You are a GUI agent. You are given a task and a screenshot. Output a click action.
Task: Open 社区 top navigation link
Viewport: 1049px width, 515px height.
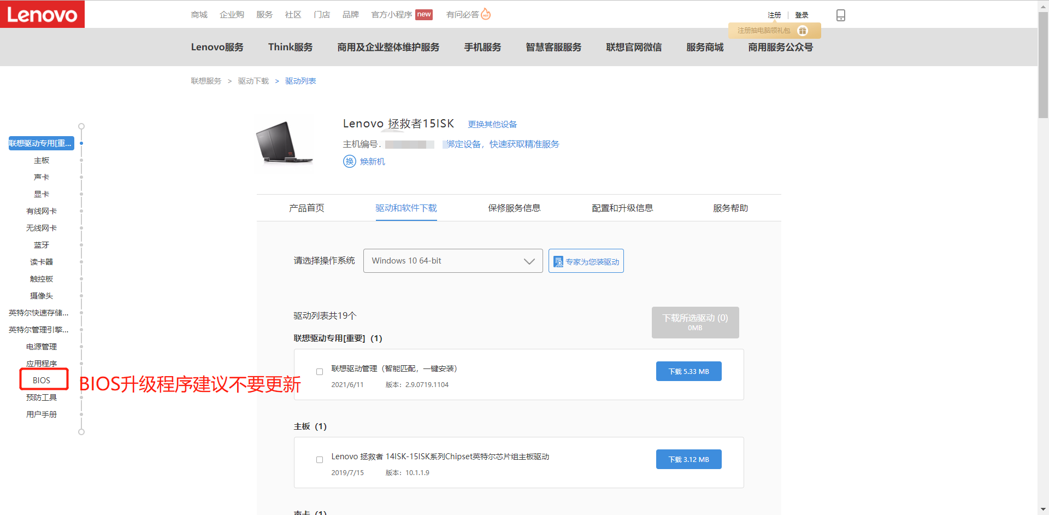pyautogui.click(x=293, y=14)
